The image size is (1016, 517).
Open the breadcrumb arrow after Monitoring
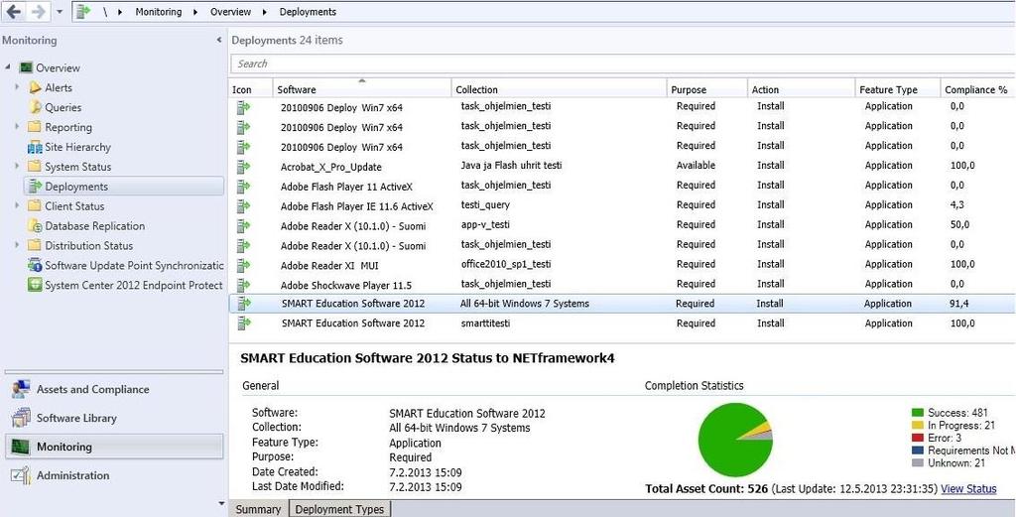point(195,12)
